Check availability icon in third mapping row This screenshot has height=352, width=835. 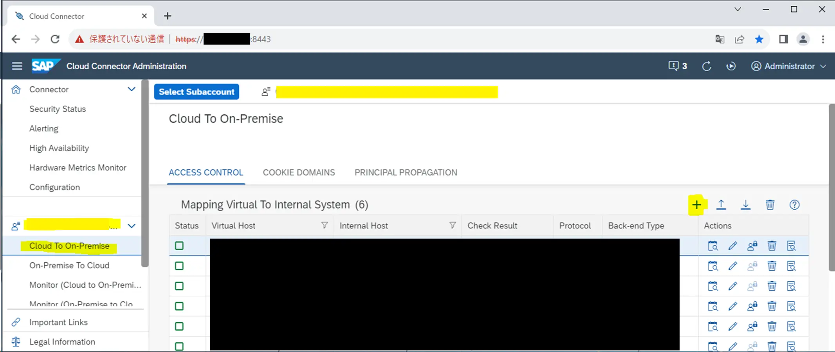point(713,286)
